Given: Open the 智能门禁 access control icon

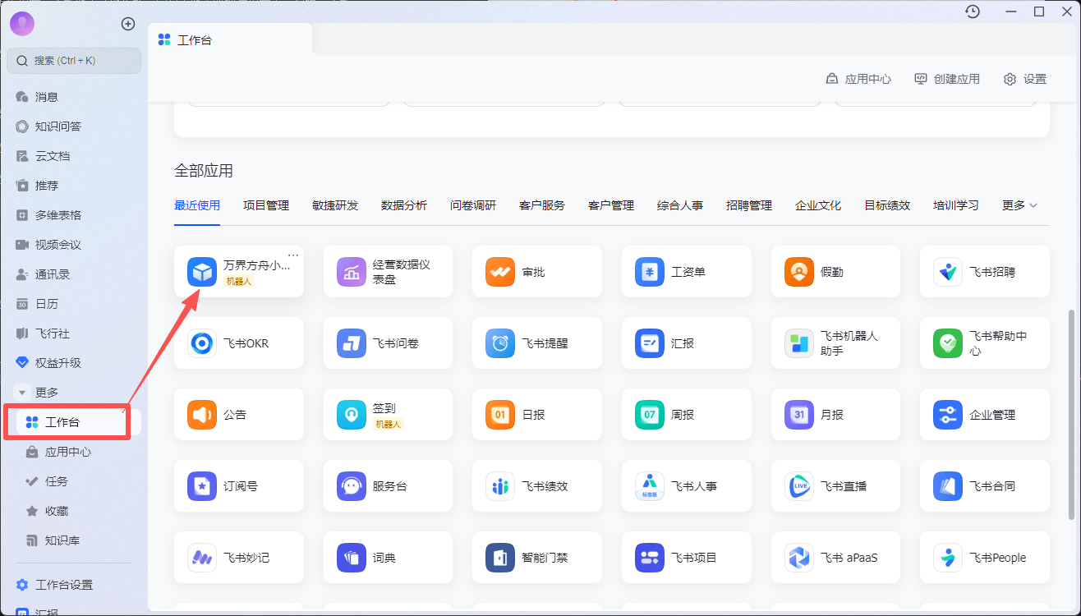Looking at the screenshot, I should [500, 558].
